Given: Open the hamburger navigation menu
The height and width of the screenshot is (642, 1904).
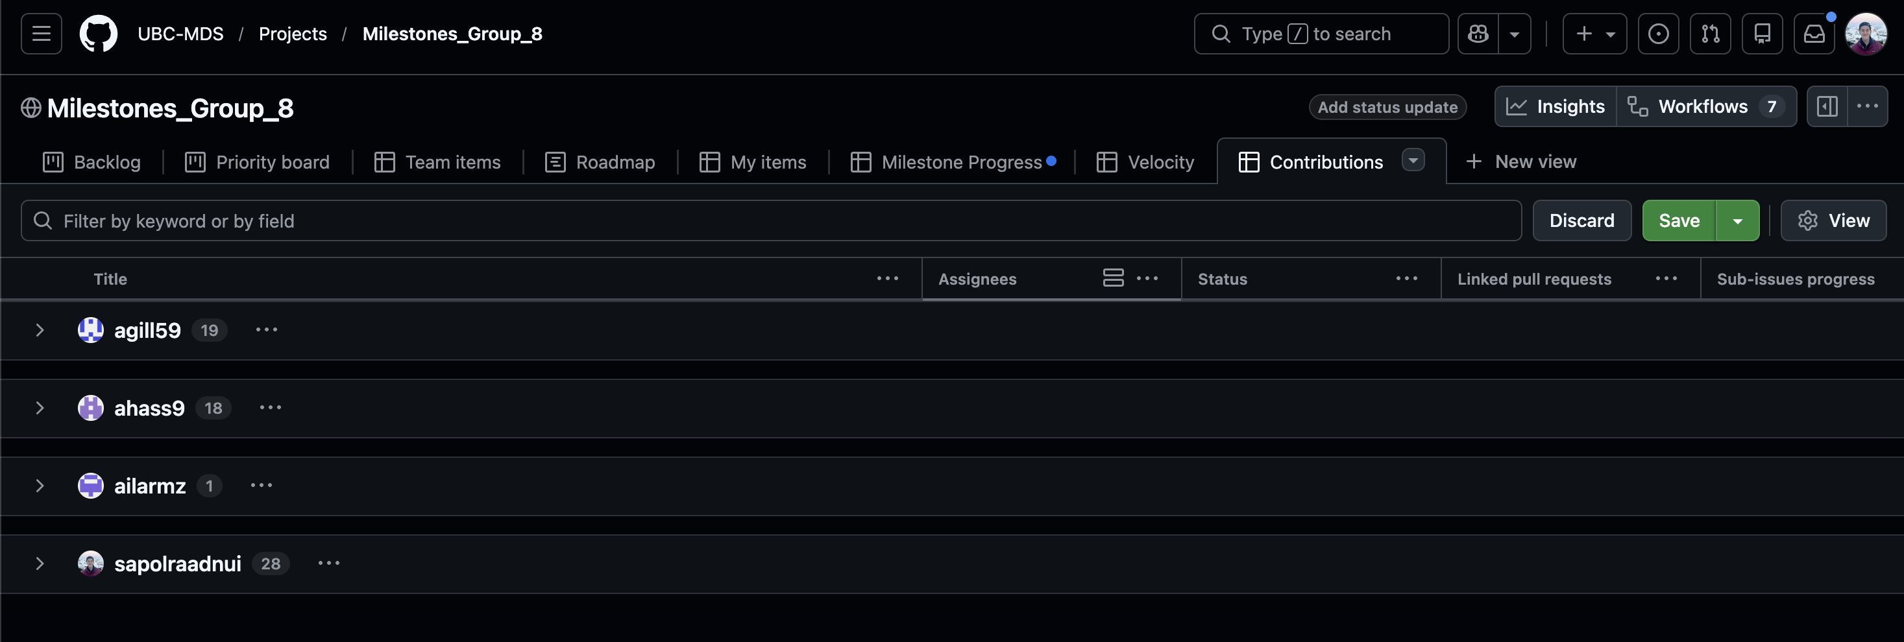Looking at the screenshot, I should click(42, 34).
